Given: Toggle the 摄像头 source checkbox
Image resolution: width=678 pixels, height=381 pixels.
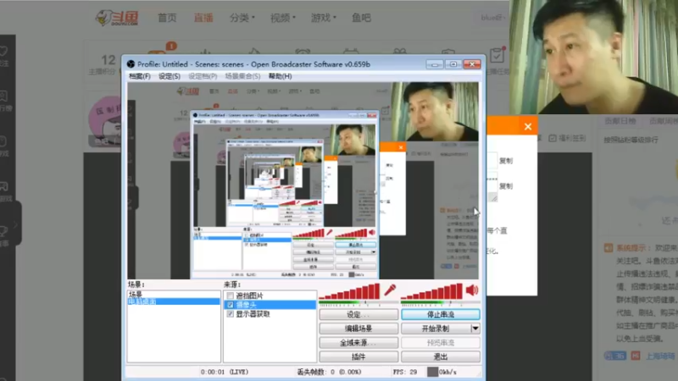Looking at the screenshot, I should [x=230, y=305].
